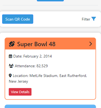Click the people icon beside Attendance
101x108 pixels.
tap(11, 66)
